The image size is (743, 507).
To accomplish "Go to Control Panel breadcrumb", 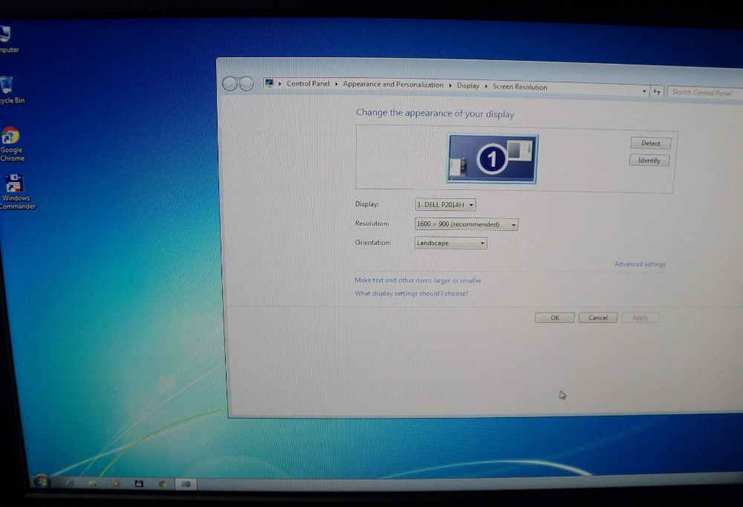I will tap(308, 83).
